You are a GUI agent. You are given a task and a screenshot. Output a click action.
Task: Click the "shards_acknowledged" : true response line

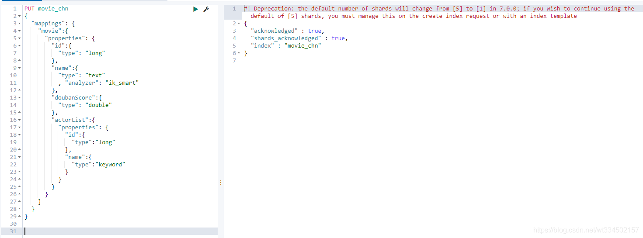[299, 38]
